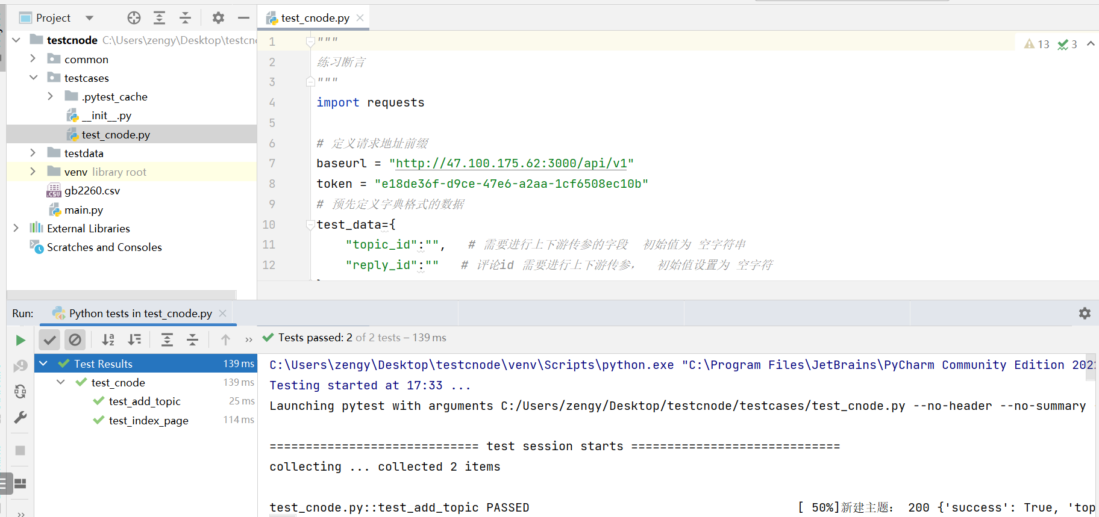Select main.py file

click(x=83, y=209)
